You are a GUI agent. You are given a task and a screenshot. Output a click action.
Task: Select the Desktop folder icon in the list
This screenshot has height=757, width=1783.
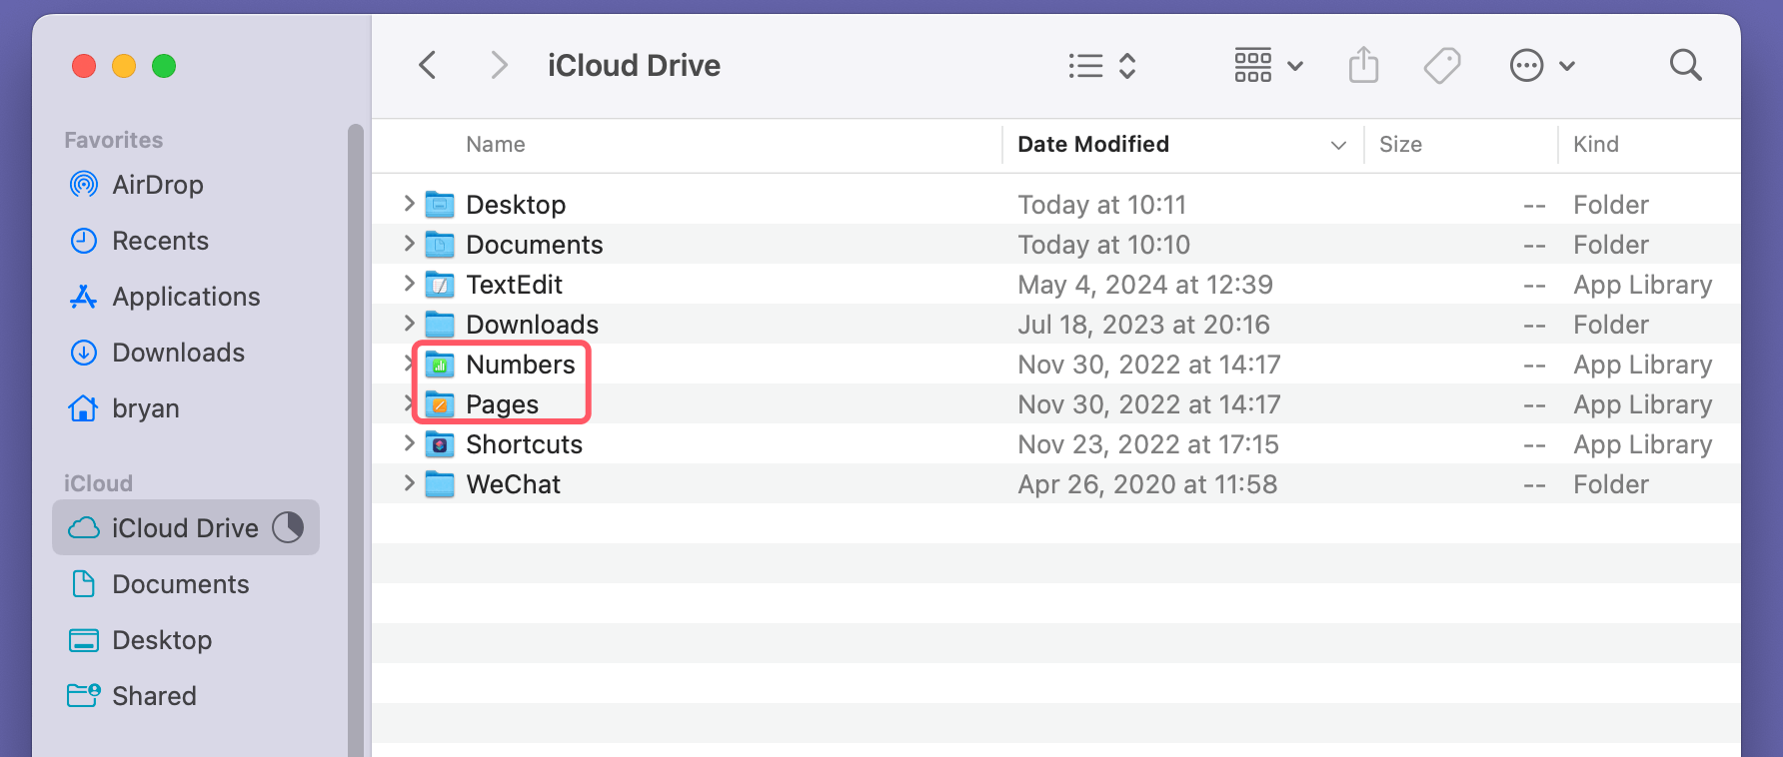pyautogui.click(x=440, y=205)
